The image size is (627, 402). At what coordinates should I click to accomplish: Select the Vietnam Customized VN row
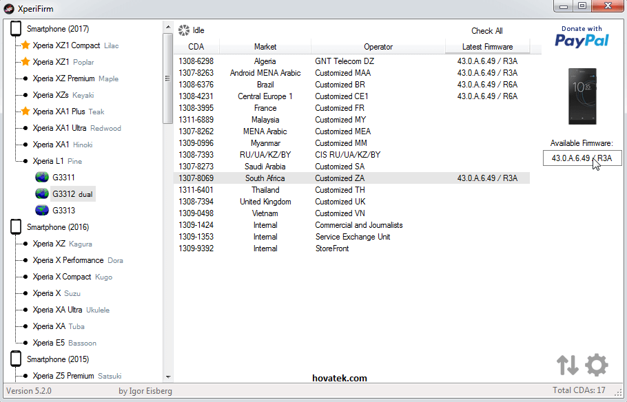coord(352,213)
